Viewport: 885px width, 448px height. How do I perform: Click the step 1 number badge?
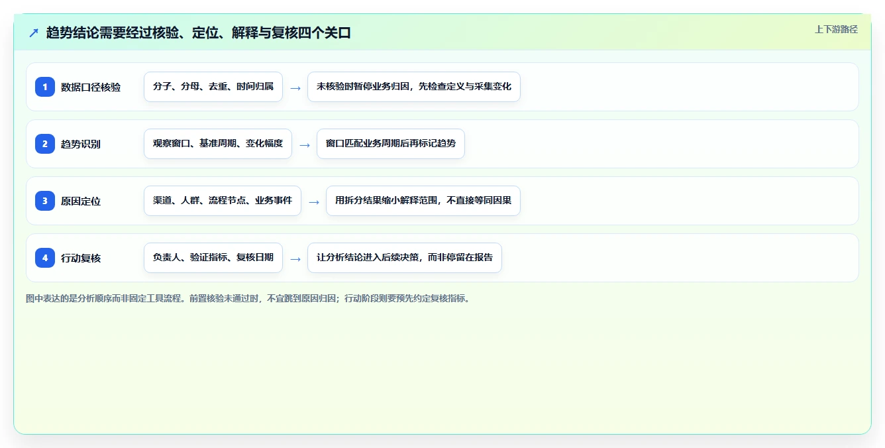45,87
